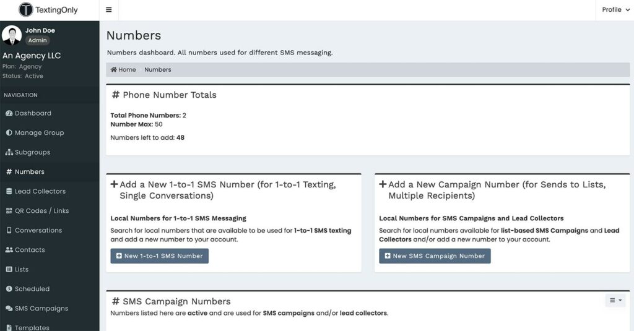Image resolution: width=634 pixels, height=331 pixels.
Task: Open Lists in the navigation
Action: pos(22,269)
